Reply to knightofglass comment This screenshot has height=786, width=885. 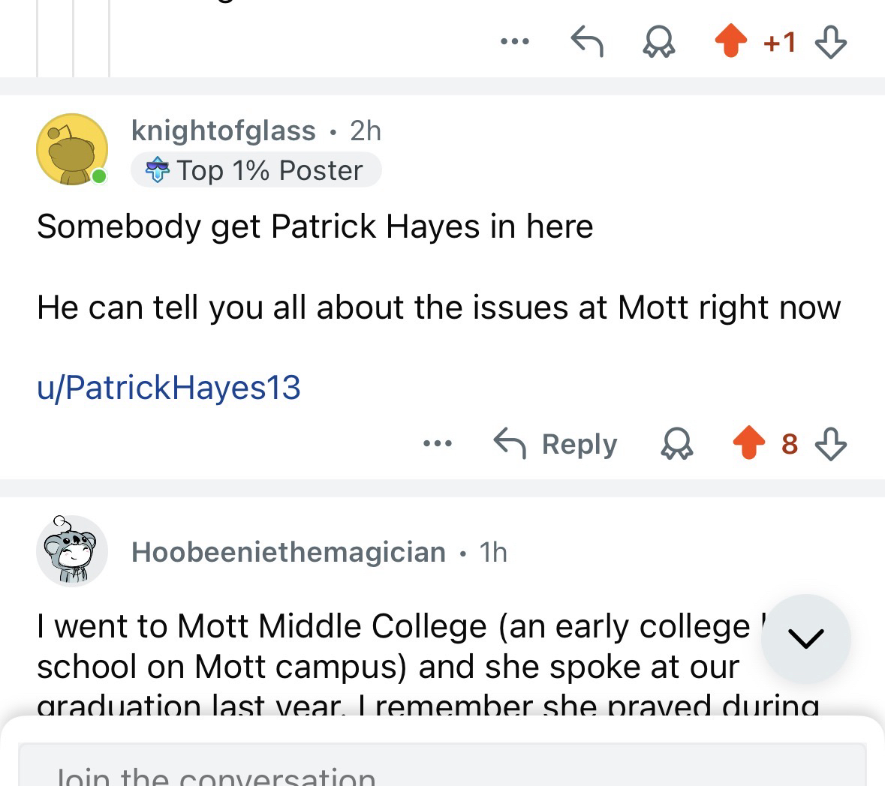click(555, 443)
